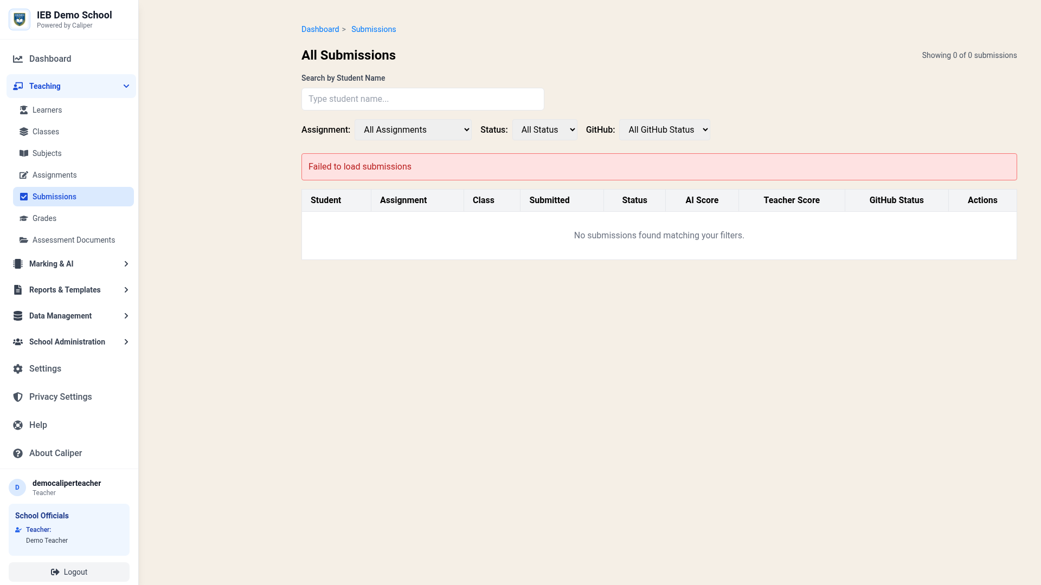1041x585 pixels.
Task: Click the student name search field
Action: tap(422, 99)
